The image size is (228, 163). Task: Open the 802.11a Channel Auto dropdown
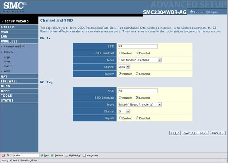pos(124,67)
